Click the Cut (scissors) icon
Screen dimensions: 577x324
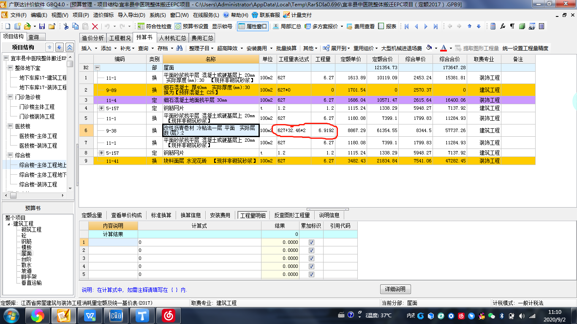pyautogui.click(x=66, y=26)
